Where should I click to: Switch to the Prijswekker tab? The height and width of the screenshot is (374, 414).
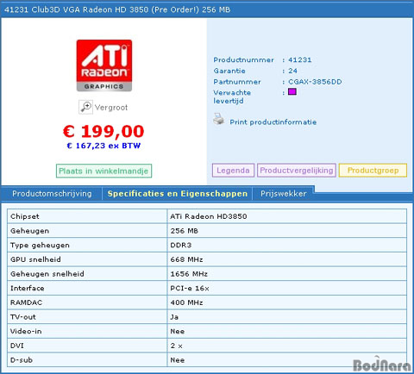click(284, 194)
